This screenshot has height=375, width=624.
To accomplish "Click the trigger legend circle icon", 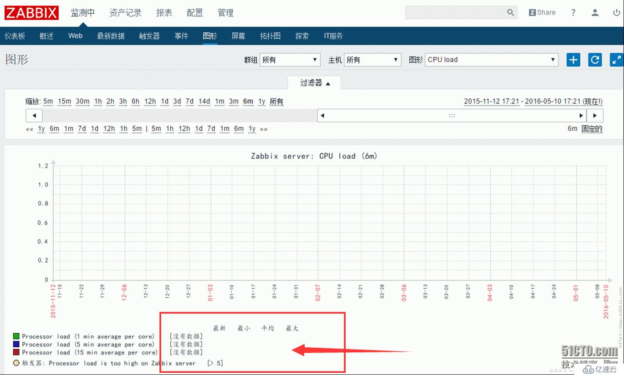I will tap(16, 363).
